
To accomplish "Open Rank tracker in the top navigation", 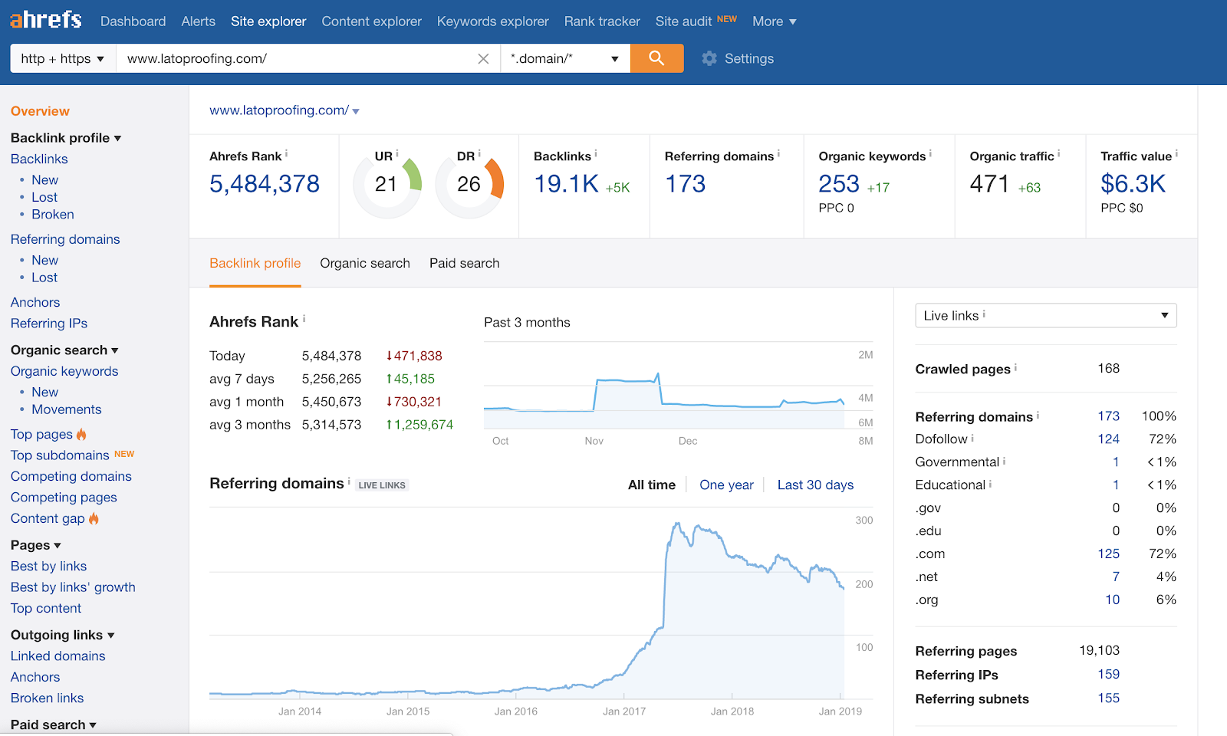I will (x=602, y=21).
